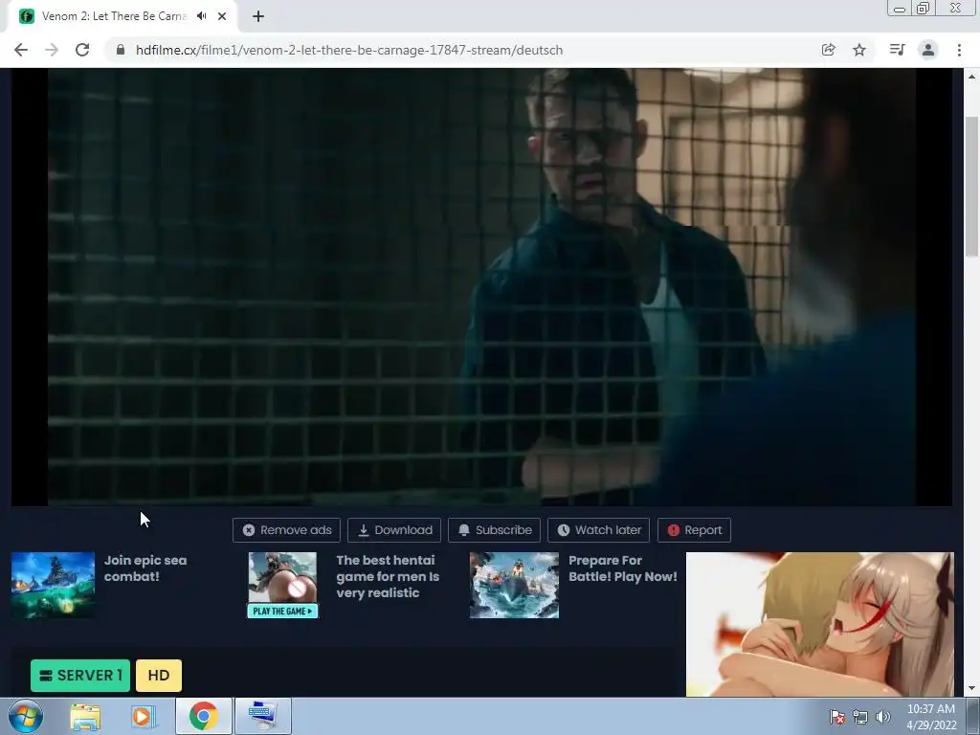Click the video player frame

pos(482,287)
